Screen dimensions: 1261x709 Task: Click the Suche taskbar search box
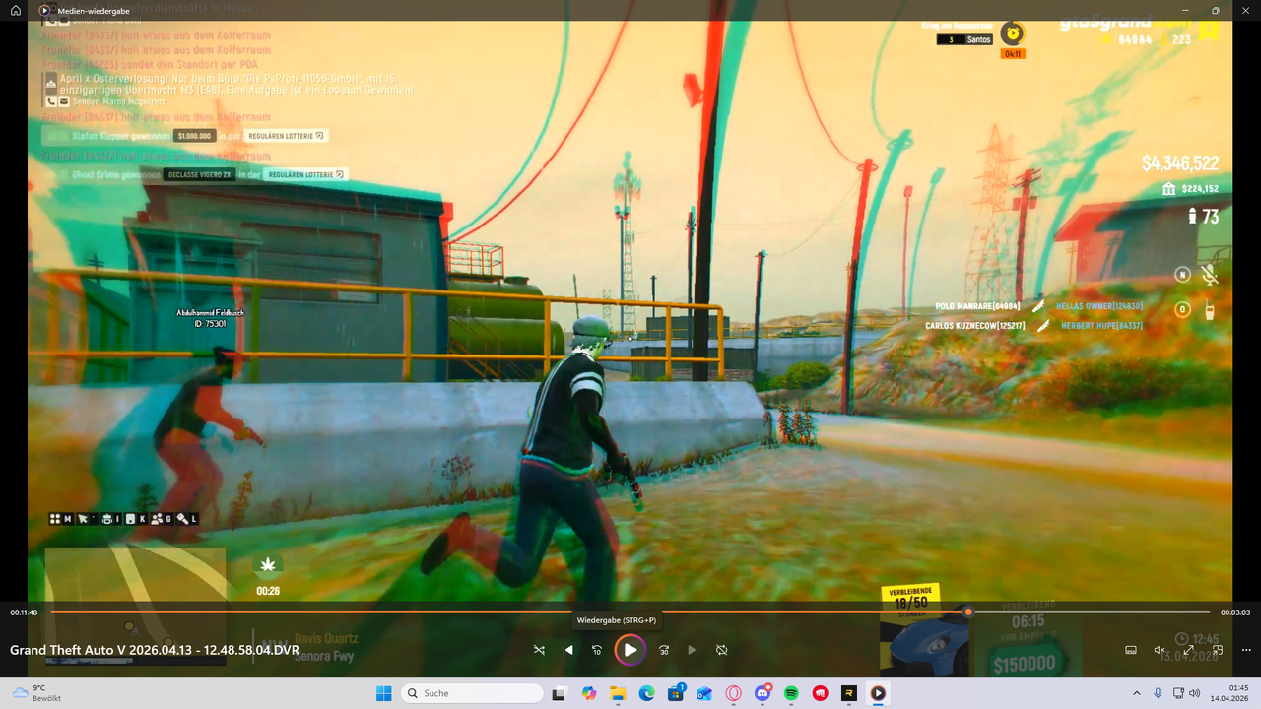[473, 693]
